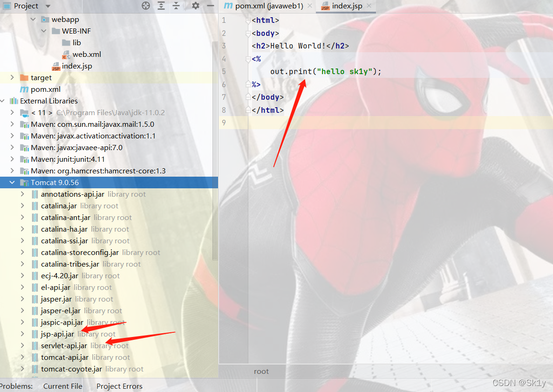Select ecj-4.20.jar in the tree
The height and width of the screenshot is (392, 553).
(60, 275)
